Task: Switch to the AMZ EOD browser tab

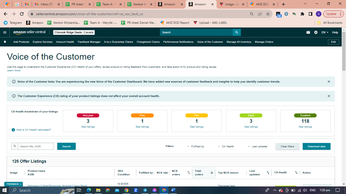Action: coord(262,4)
